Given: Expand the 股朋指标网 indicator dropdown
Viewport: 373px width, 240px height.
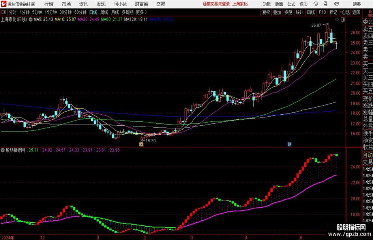Looking at the screenshot, I should coord(3,150).
